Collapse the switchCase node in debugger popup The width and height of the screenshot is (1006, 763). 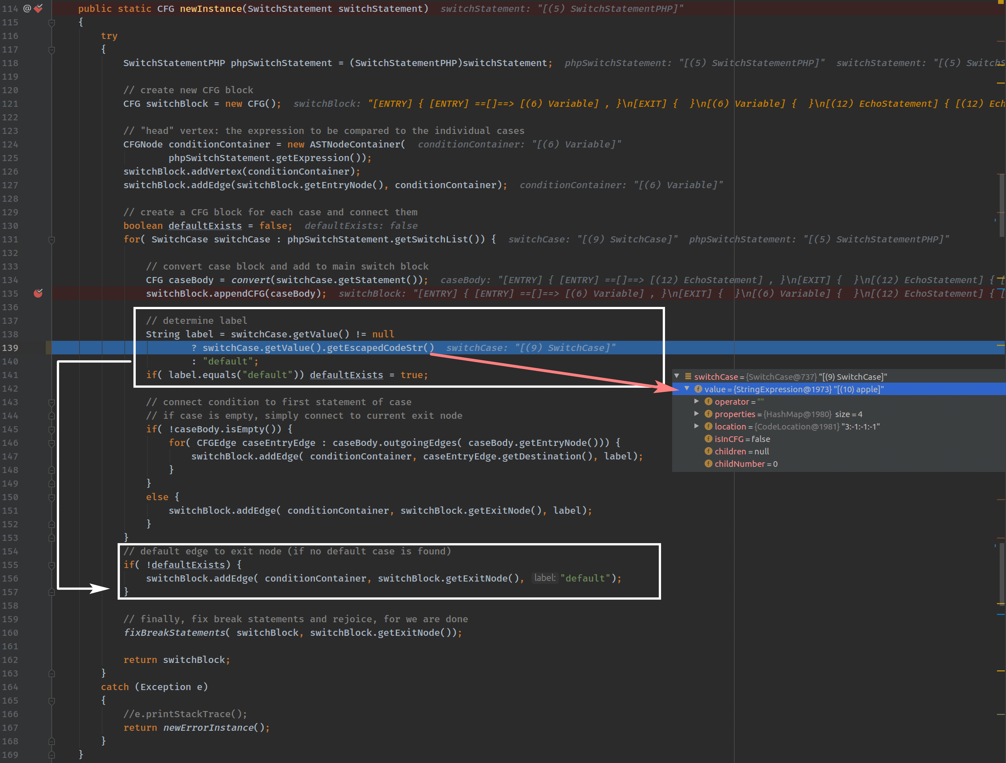(x=677, y=376)
